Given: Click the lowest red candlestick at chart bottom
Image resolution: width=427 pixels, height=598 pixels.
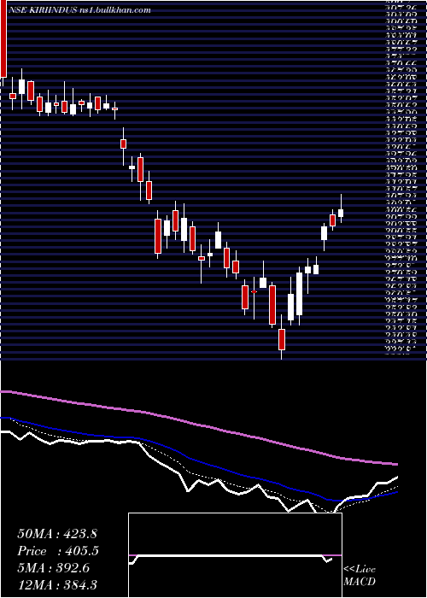Looking at the screenshot, I should [x=282, y=339].
